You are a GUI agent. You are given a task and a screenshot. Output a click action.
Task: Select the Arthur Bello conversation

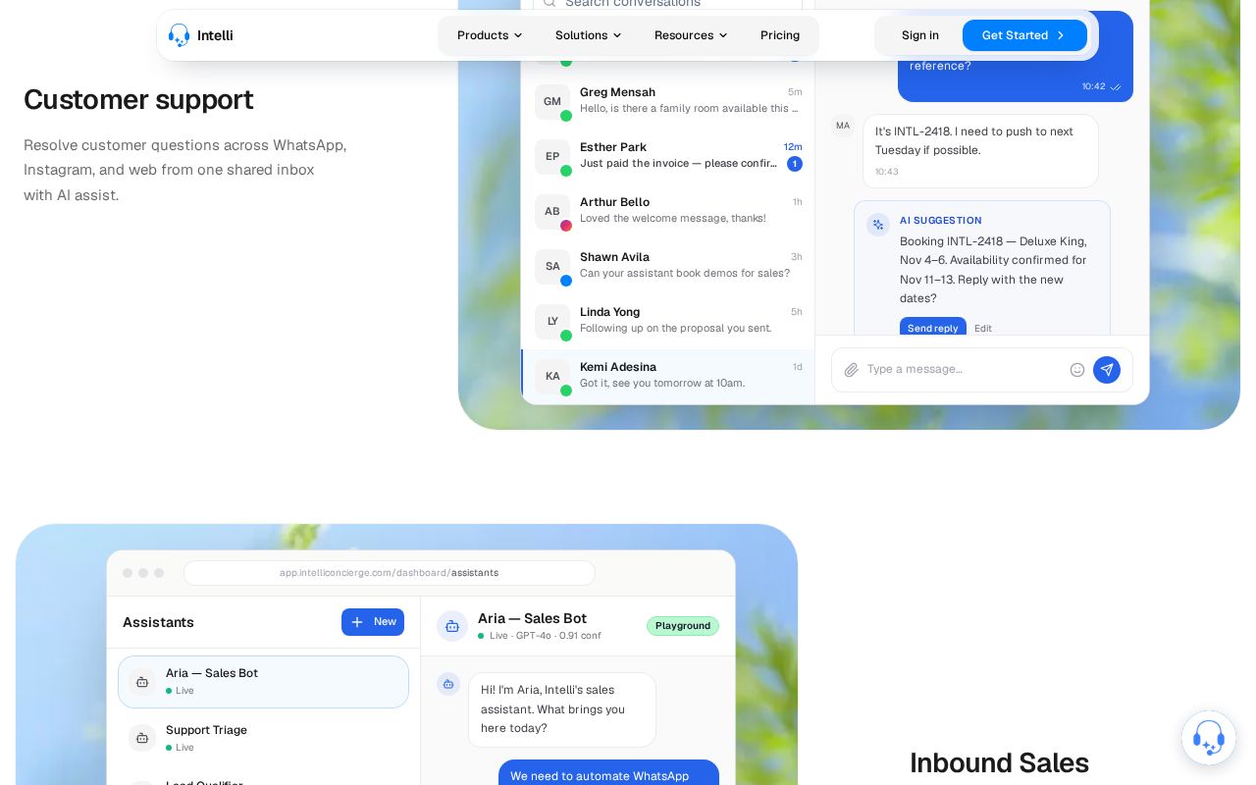pyautogui.click(x=668, y=212)
